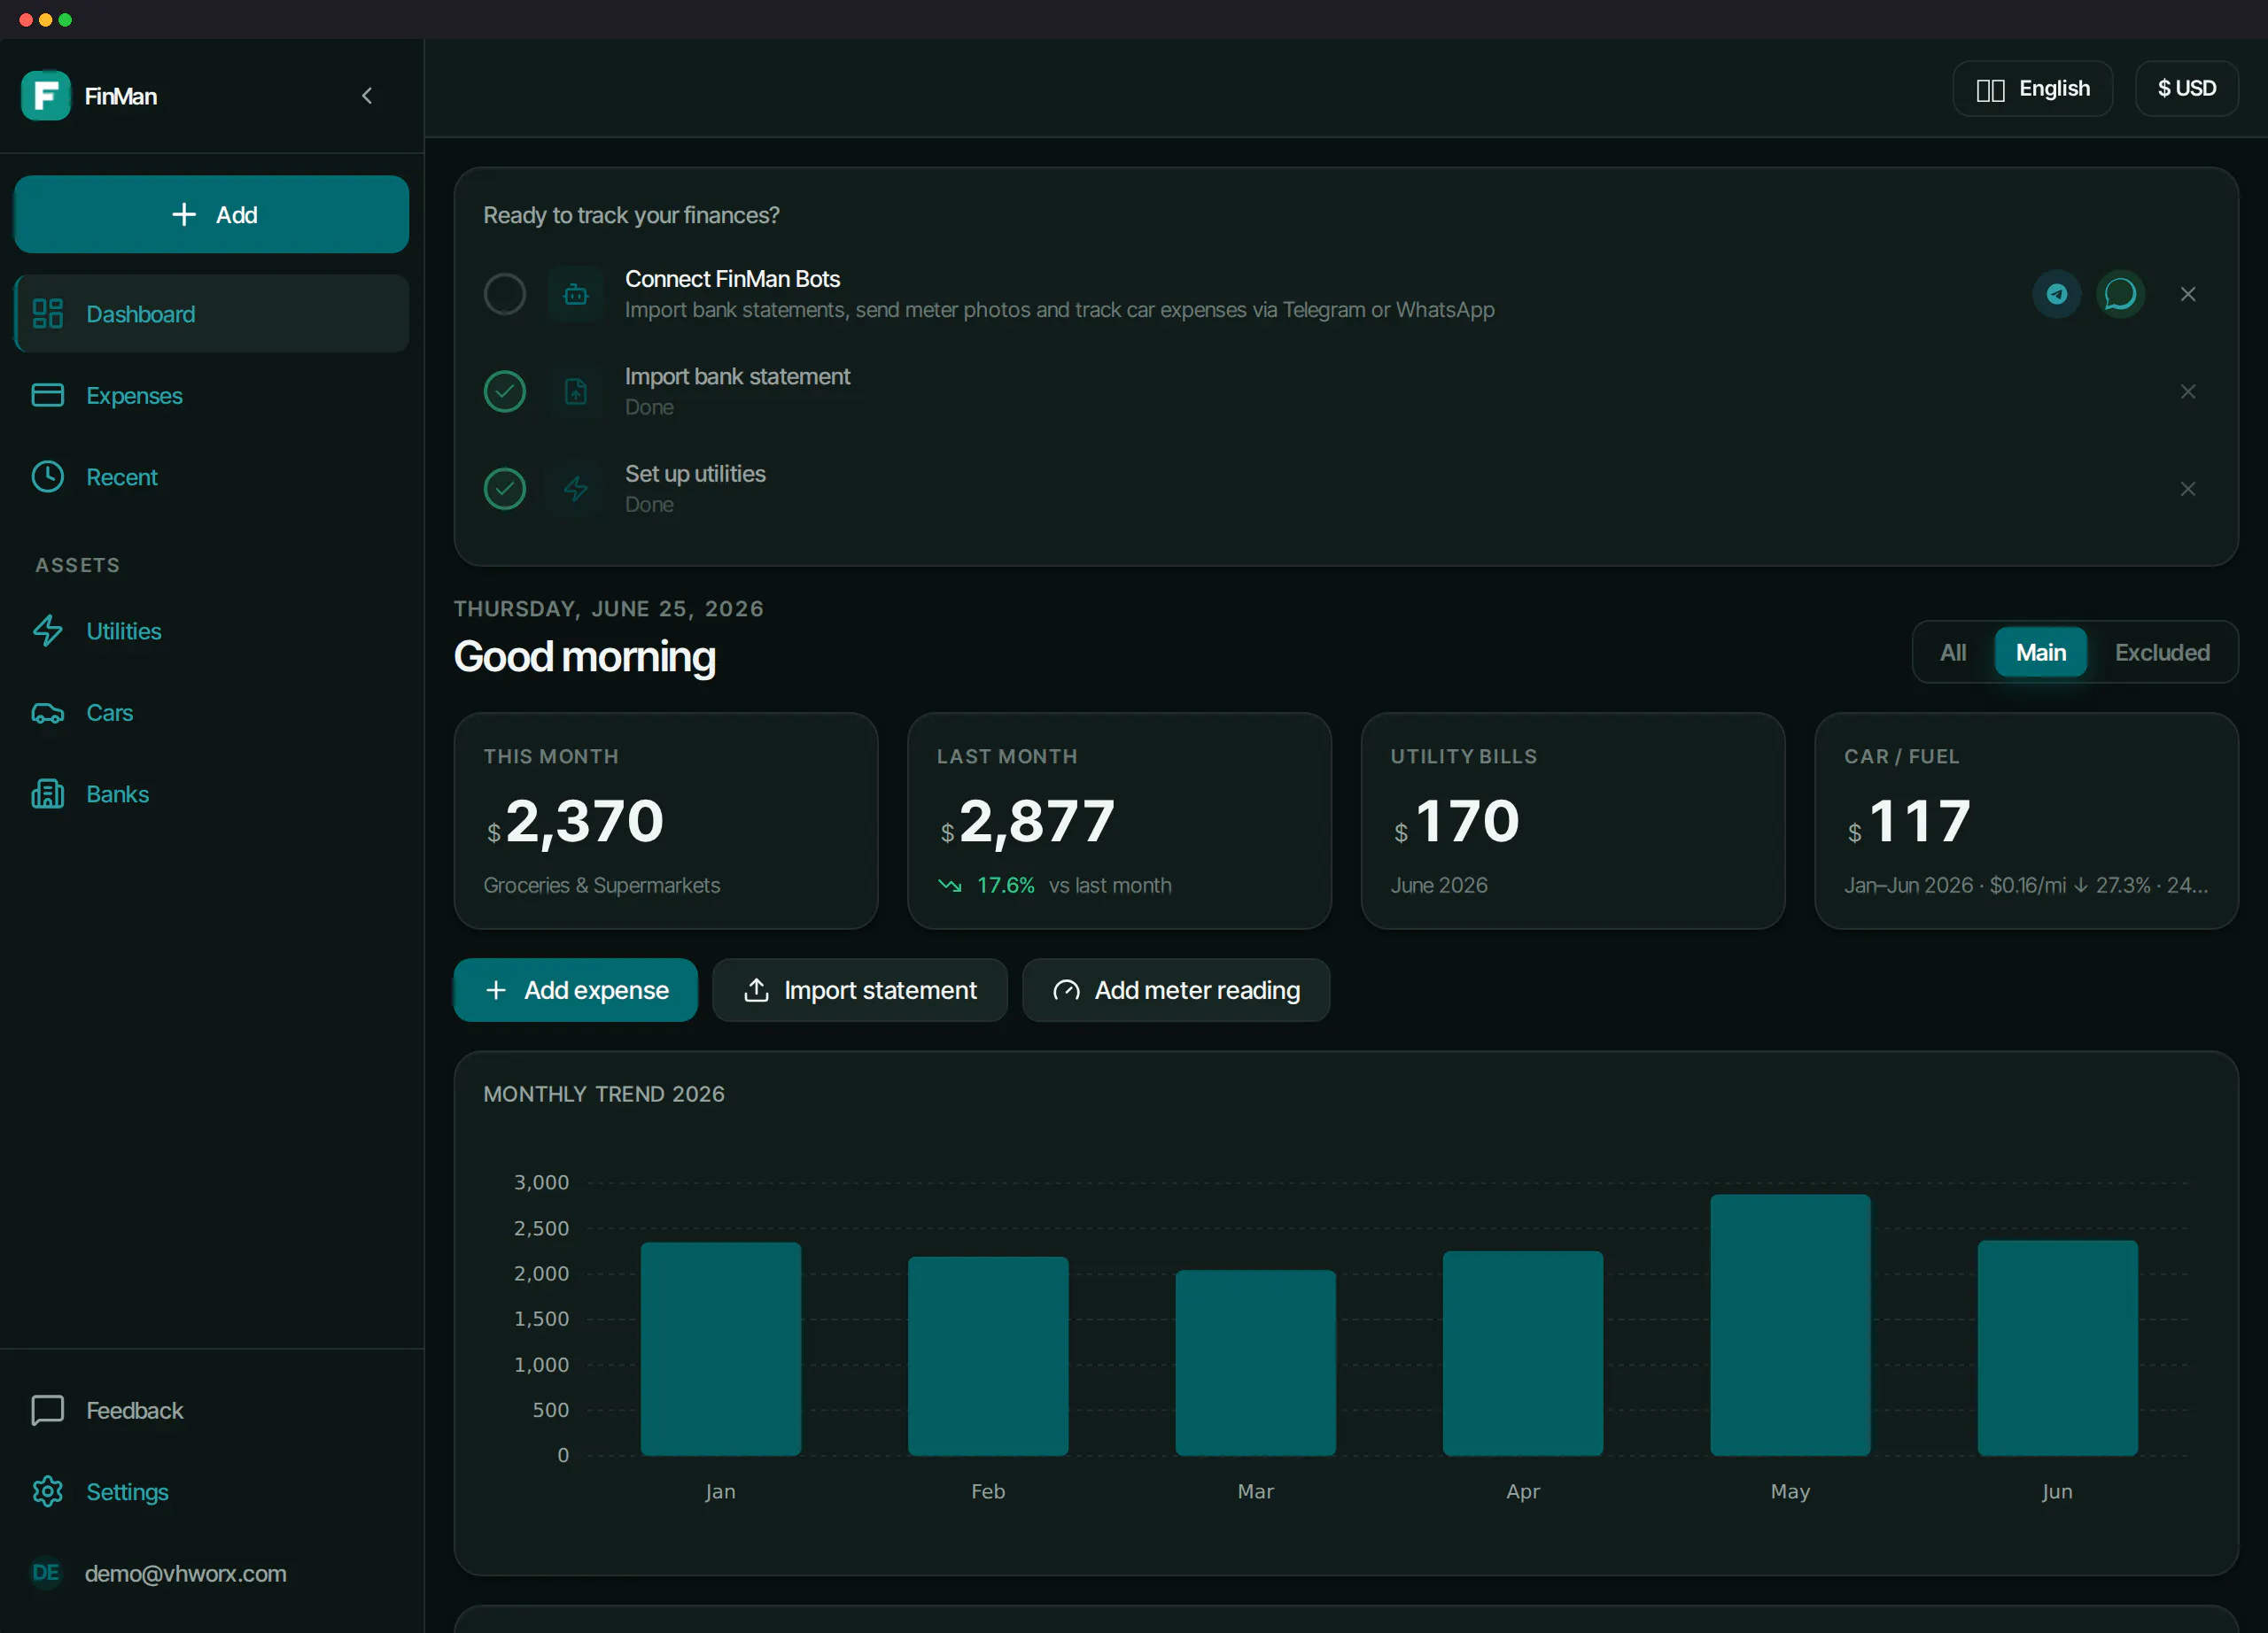The height and width of the screenshot is (1633, 2268).
Task: Click the Recent clock icon
Action: coord(48,476)
